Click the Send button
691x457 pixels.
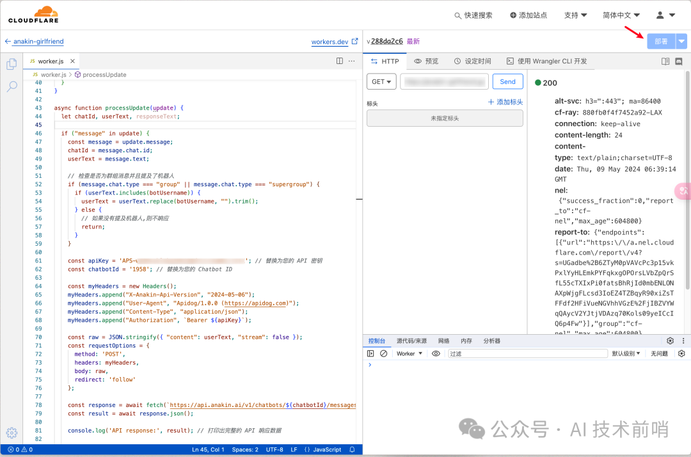pyautogui.click(x=507, y=81)
